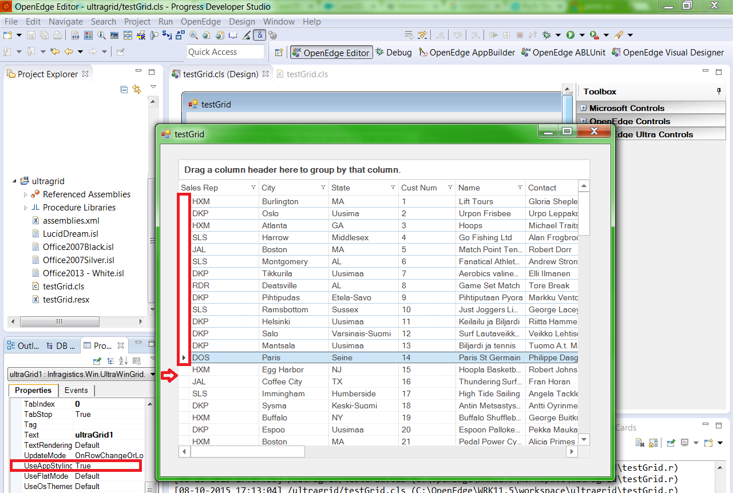
Task: Click the Link with Editor icon in Project Explorer
Action: [x=137, y=89]
